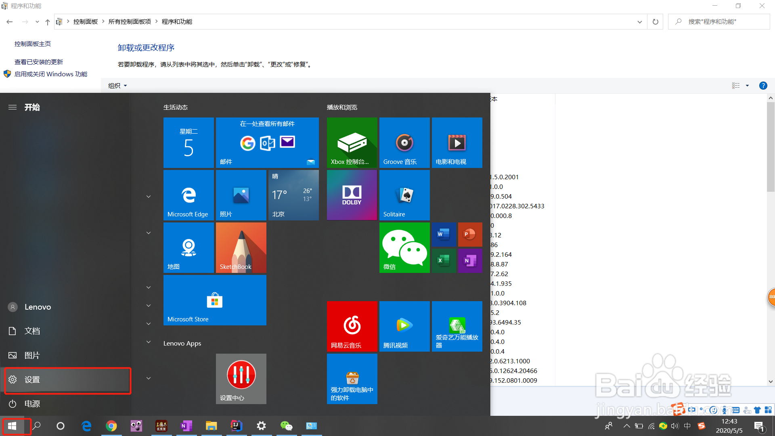Click the volume icon in system tray
The image size is (775, 436).
pos(675,426)
